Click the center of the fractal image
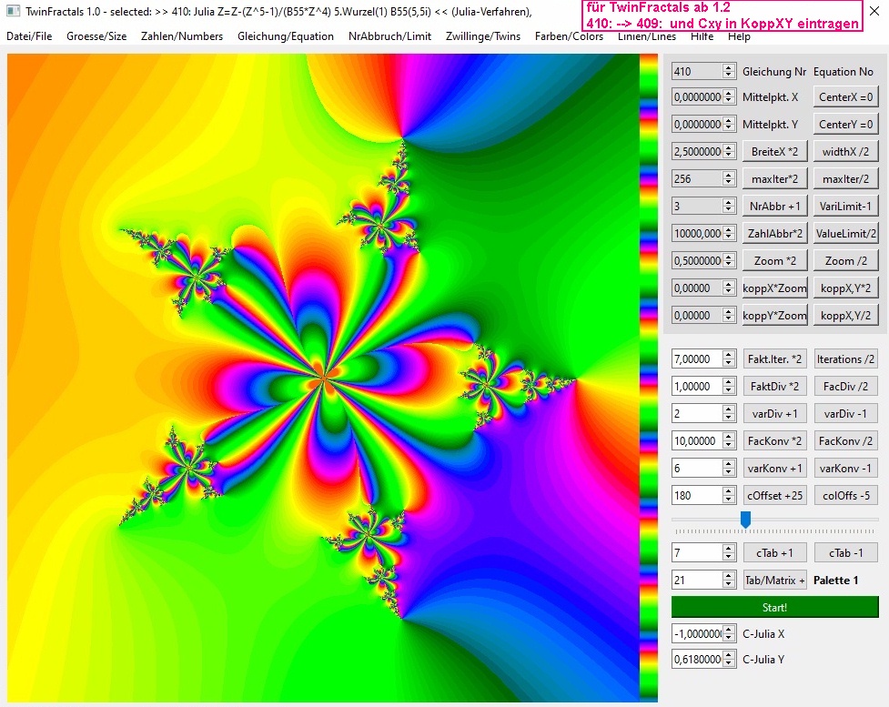 click(323, 379)
